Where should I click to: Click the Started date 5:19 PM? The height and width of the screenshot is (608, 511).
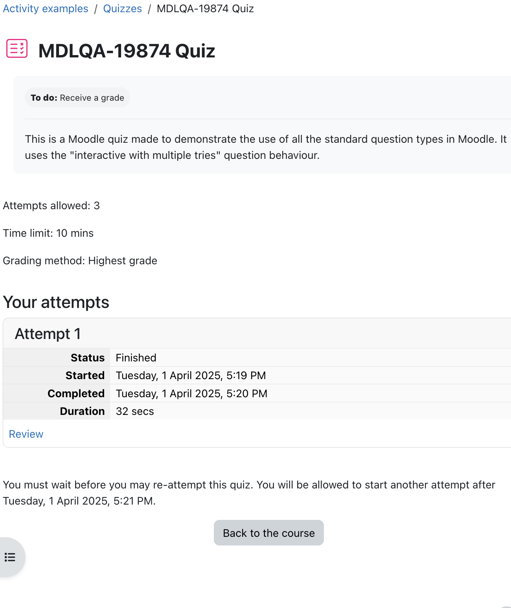[191, 376]
